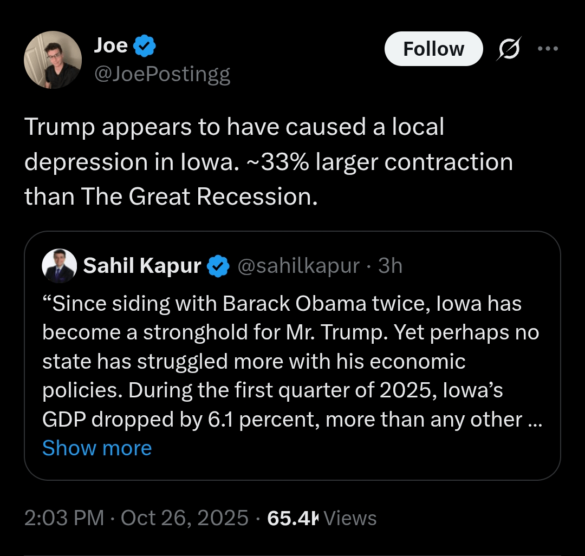Open the @sahilkapur handle

(298, 266)
